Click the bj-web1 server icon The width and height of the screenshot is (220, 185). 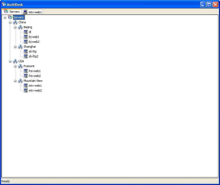pyautogui.click(x=26, y=37)
